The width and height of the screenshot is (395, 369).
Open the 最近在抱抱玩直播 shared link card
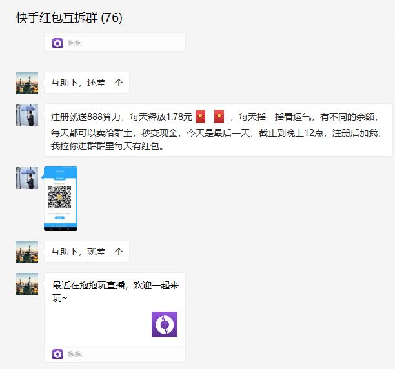pyautogui.click(x=115, y=317)
